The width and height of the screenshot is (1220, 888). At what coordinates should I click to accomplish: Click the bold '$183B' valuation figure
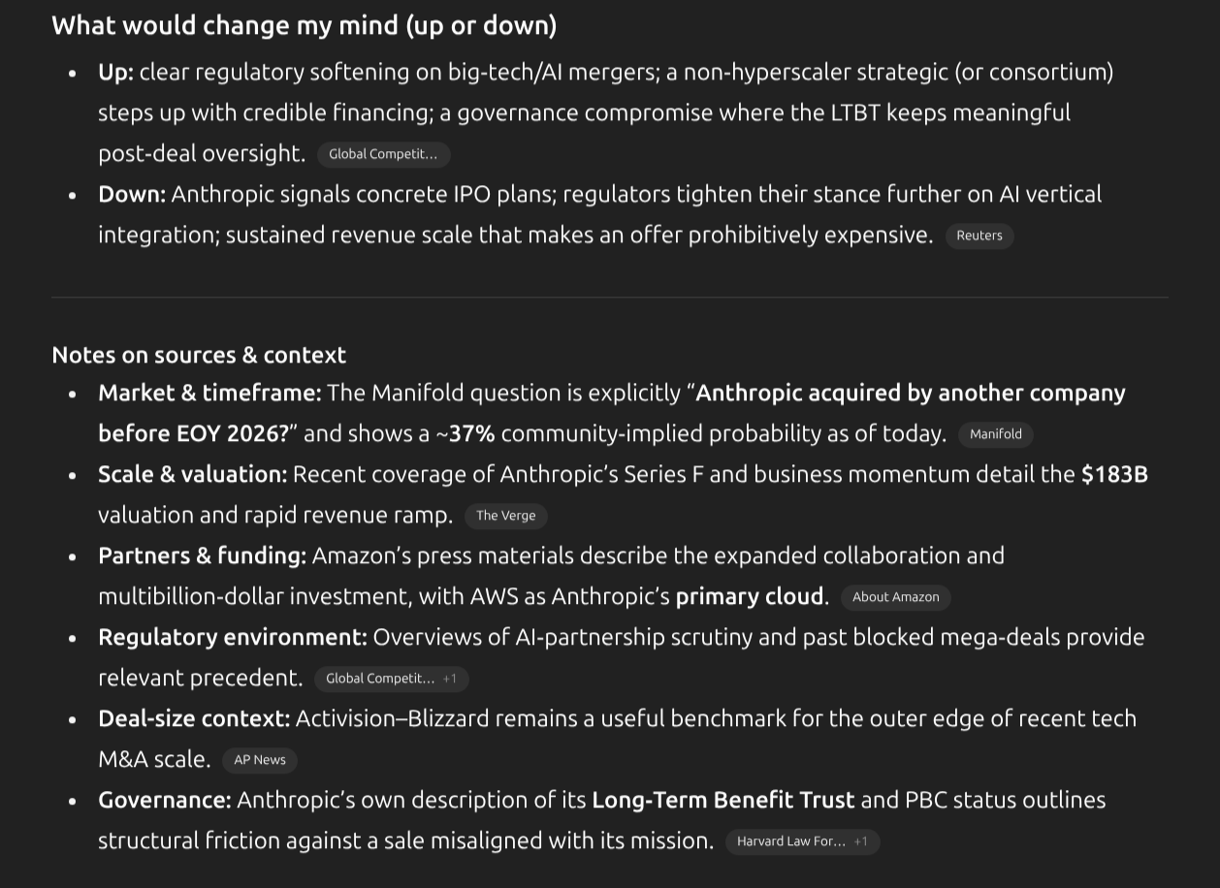(x=1114, y=474)
